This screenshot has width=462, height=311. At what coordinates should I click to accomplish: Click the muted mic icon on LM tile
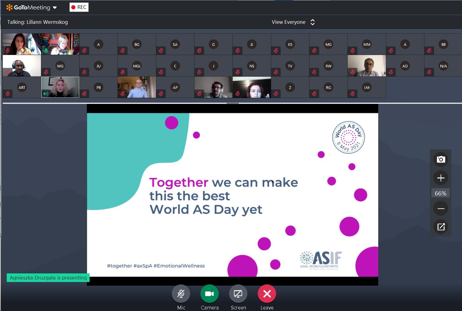pos(353,93)
